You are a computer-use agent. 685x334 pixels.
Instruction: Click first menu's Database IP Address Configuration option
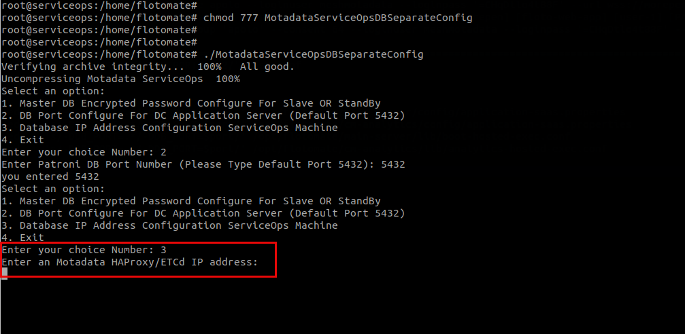169,128
